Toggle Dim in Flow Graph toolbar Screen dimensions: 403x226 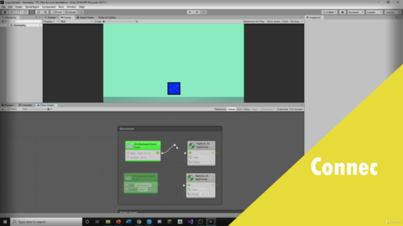(239, 109)
